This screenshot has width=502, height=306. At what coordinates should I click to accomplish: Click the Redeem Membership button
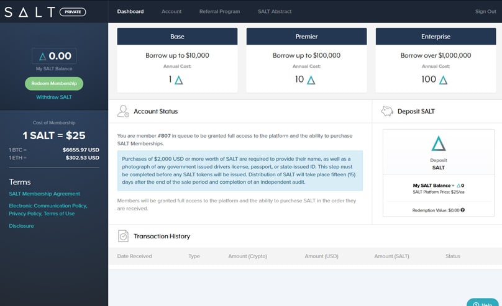tap(54, 83)
